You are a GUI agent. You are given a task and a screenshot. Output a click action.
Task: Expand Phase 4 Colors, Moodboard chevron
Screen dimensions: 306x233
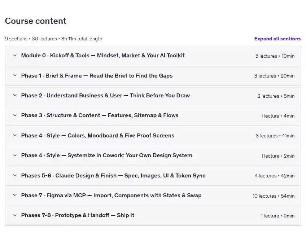coord(15,135)
